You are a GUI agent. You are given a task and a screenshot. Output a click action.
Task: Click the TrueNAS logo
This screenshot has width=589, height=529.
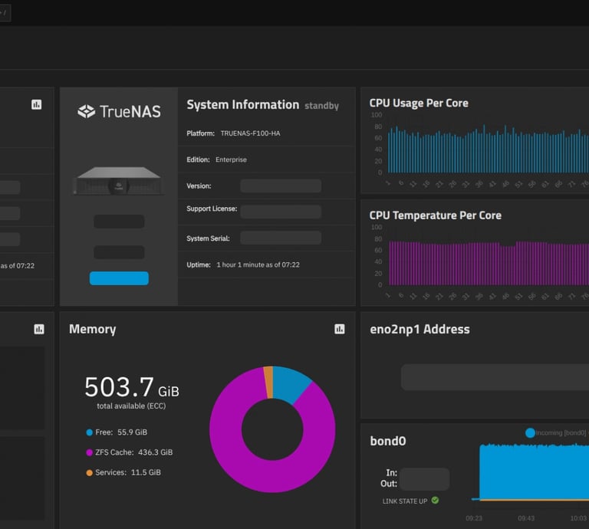click(x=119, y=111)
